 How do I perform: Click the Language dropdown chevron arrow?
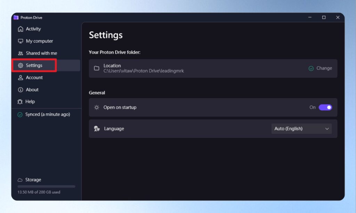[x=327, y=129]
